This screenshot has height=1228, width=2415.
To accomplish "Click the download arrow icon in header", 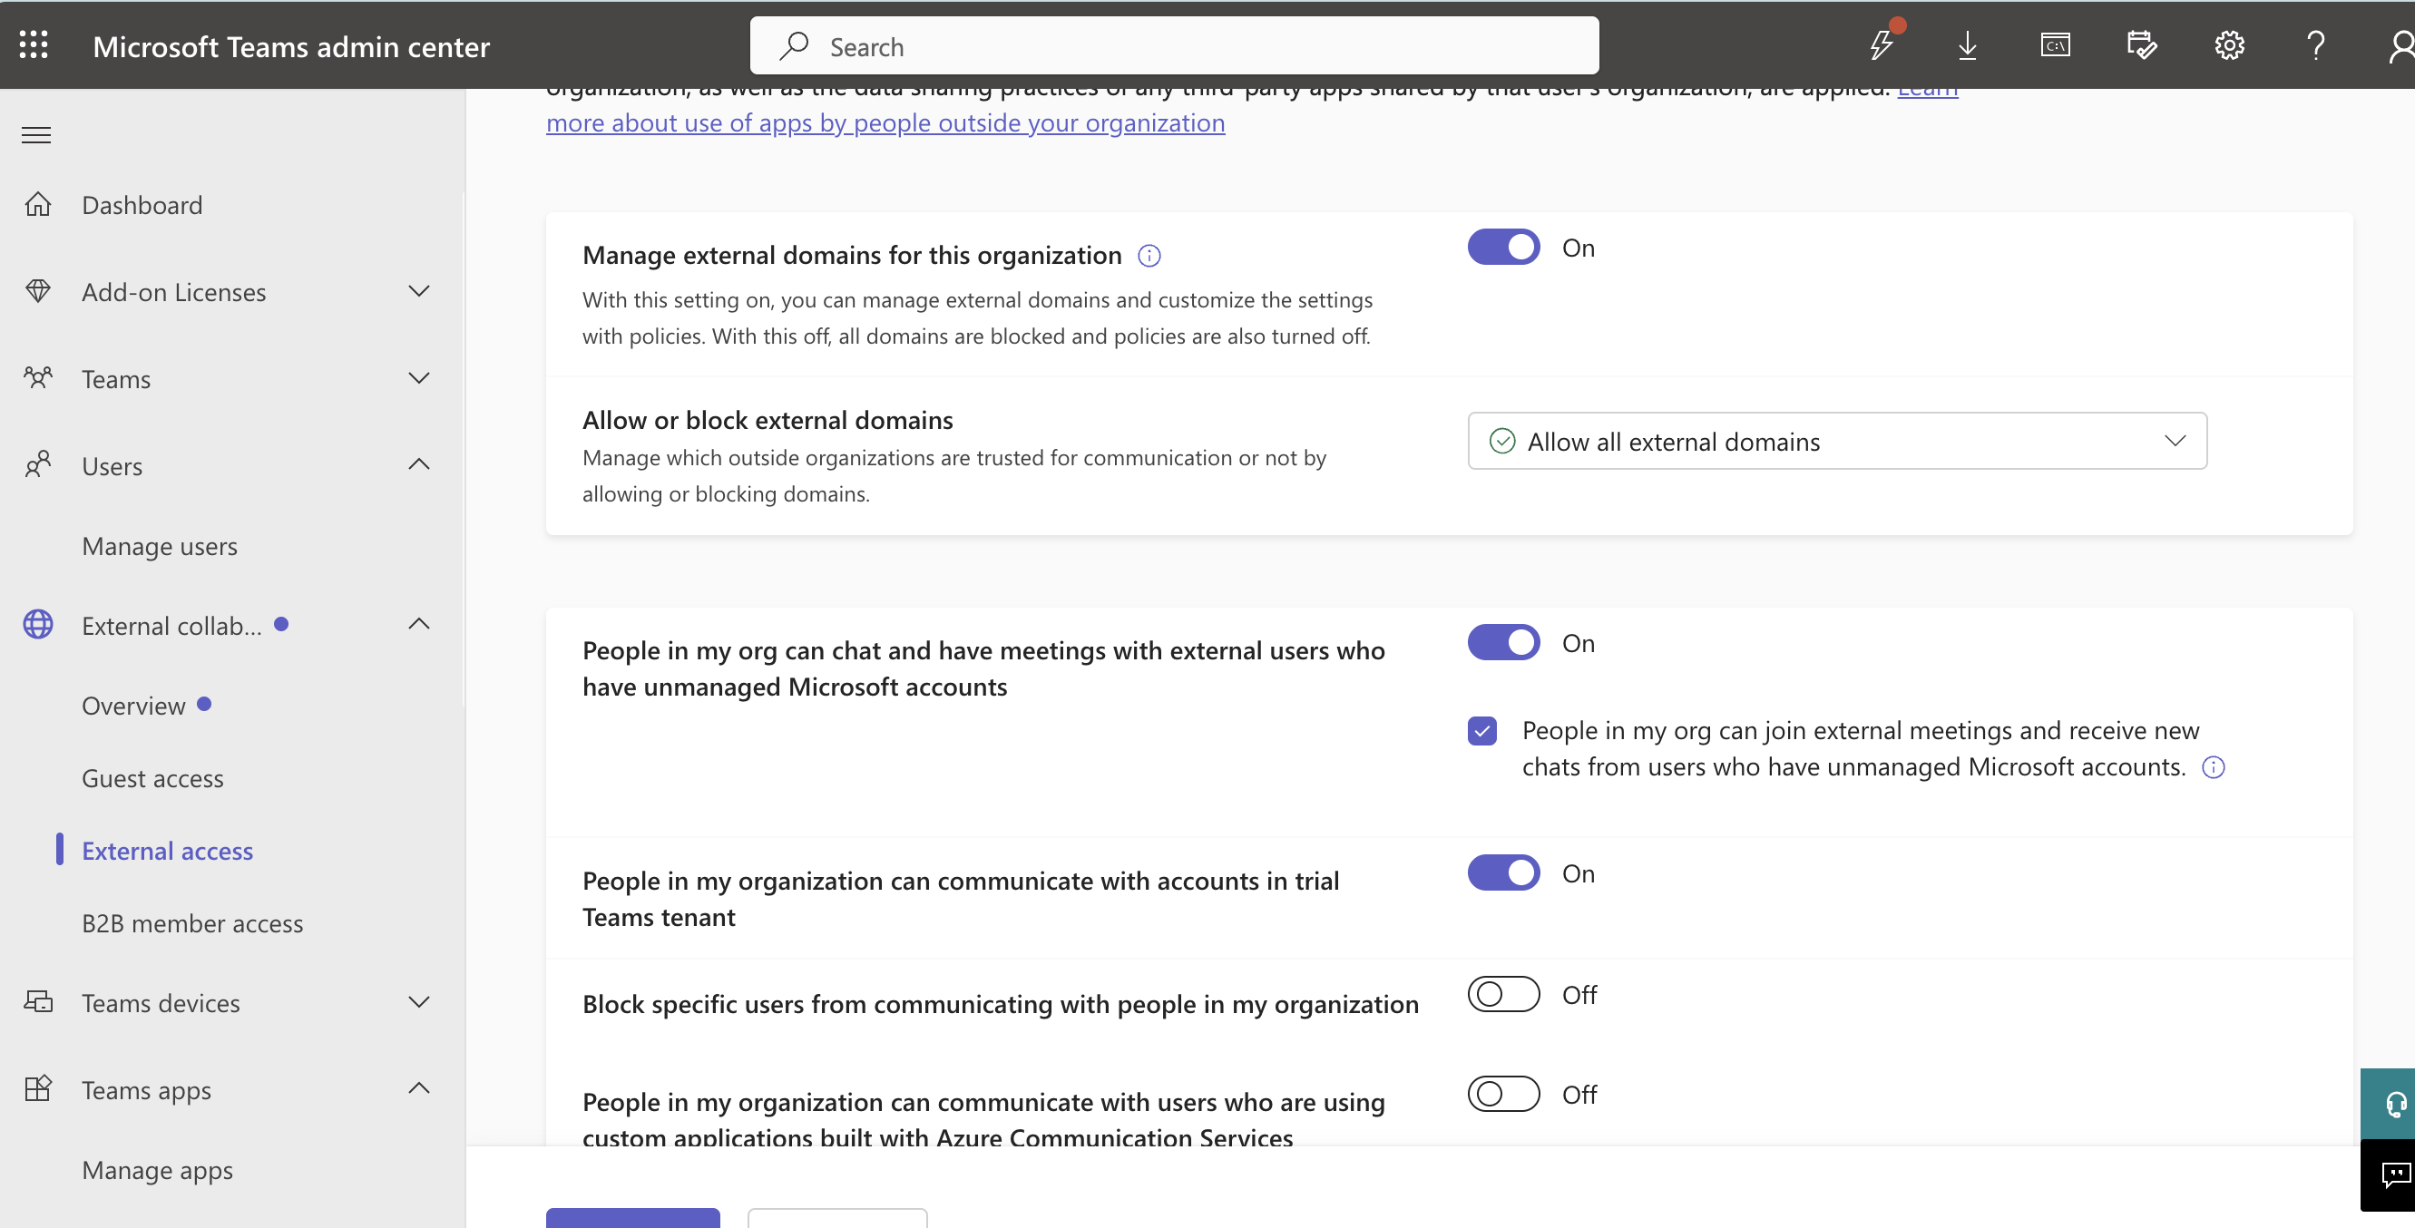I will click(1968, 45).
